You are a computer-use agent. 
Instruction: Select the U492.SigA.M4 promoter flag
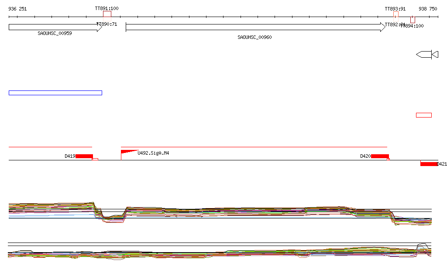128,152
